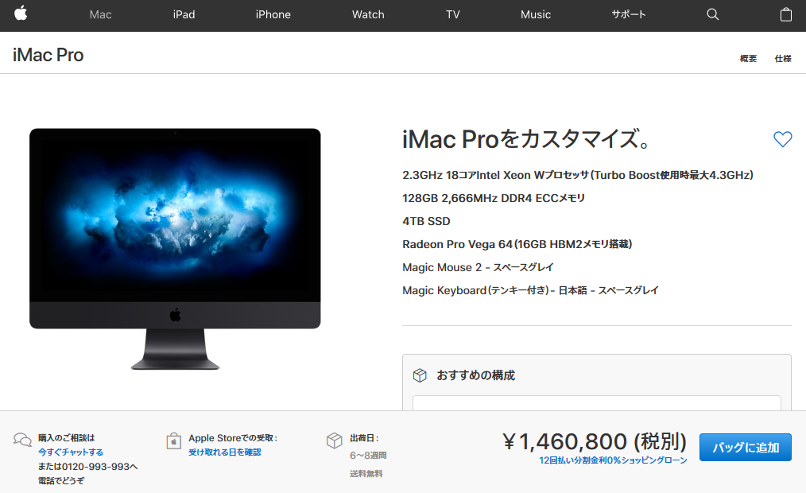Open the shopping bag icon
This screenshot has width=806, height=493.
tap(785, 14)
